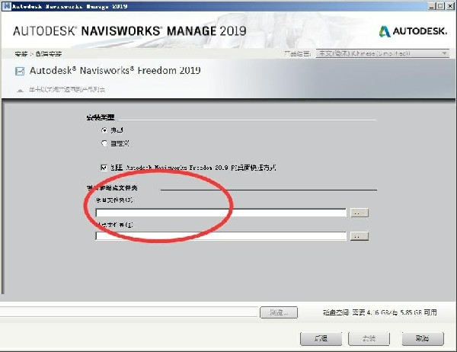Open the product language dropdown
This screenshot has width=457, height=352.
pos(382,53)
